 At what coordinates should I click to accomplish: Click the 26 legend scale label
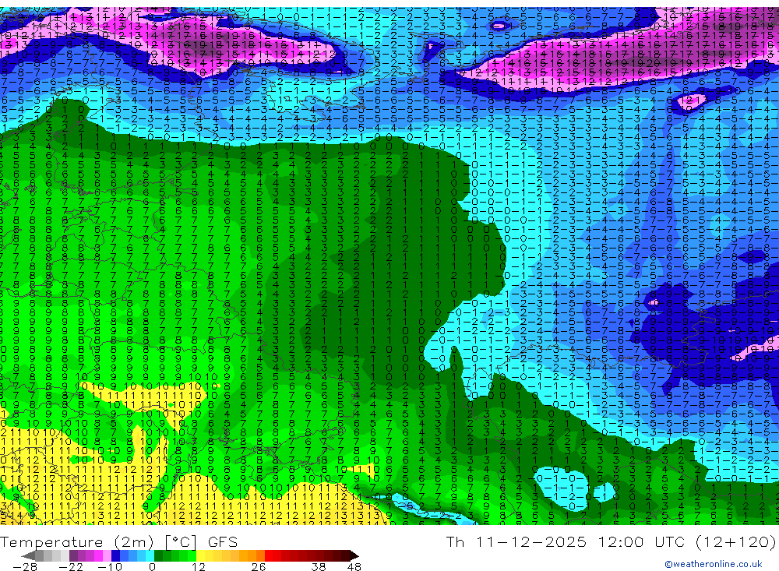tap(259, 566)
